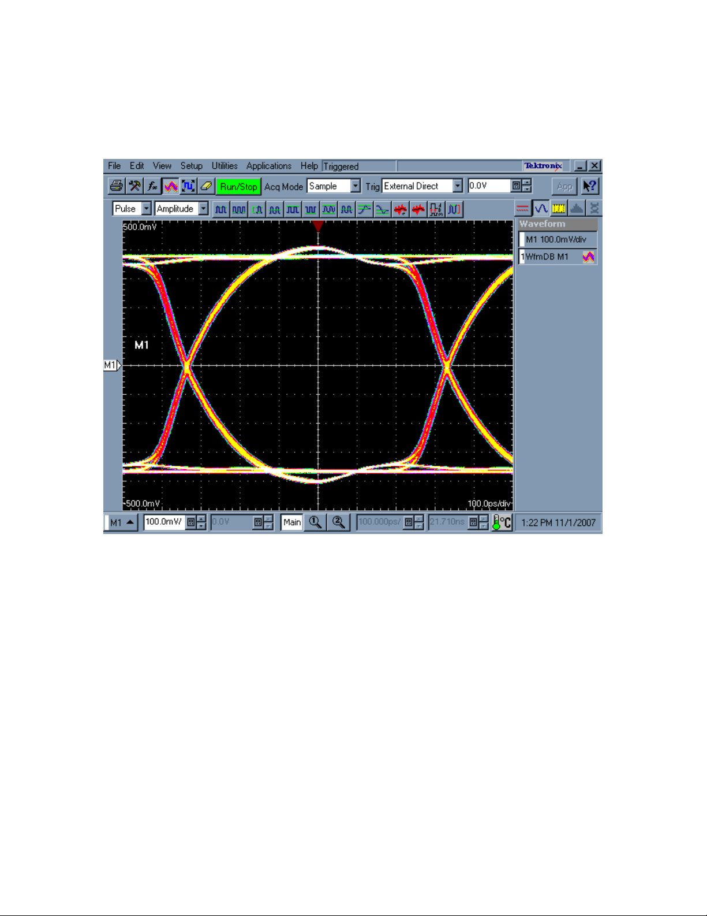Expand the Trig External Direct dropdown
Screen dimensions: 707x916
click(422, 186)
